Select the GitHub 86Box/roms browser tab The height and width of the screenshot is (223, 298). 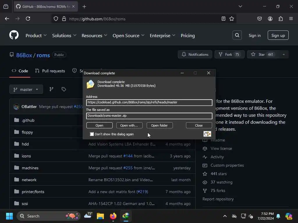pyautogui.click(x=46, y=7)
